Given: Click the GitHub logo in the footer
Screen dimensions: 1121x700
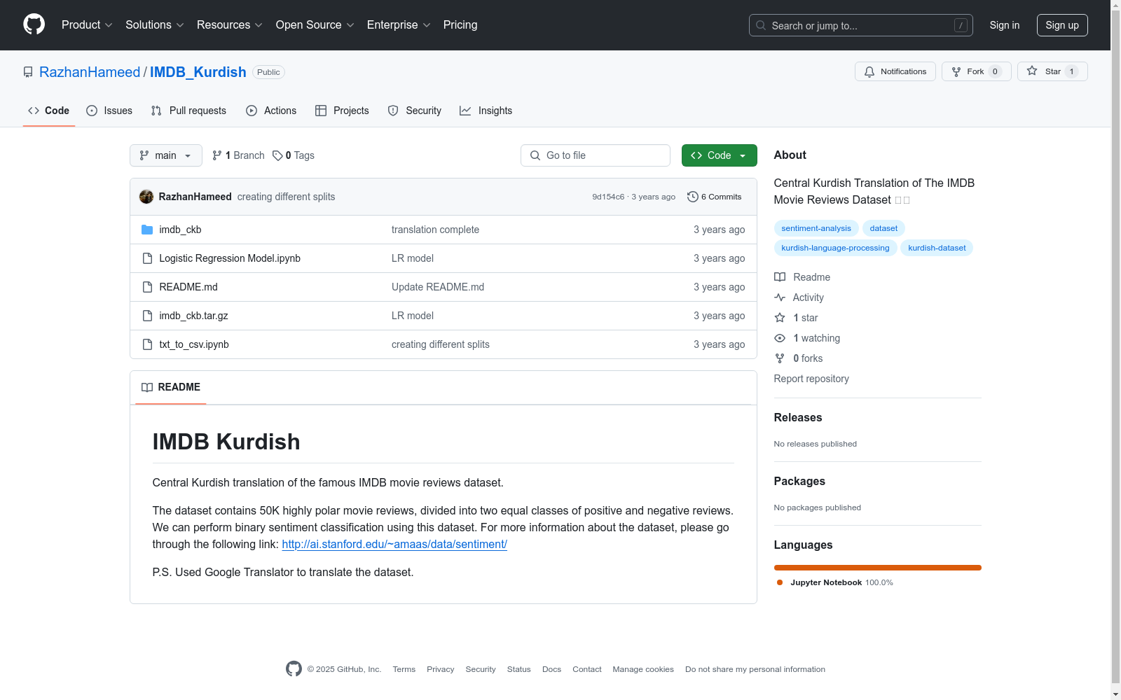Looking at the screenshot, I should (x=294, y=669).
